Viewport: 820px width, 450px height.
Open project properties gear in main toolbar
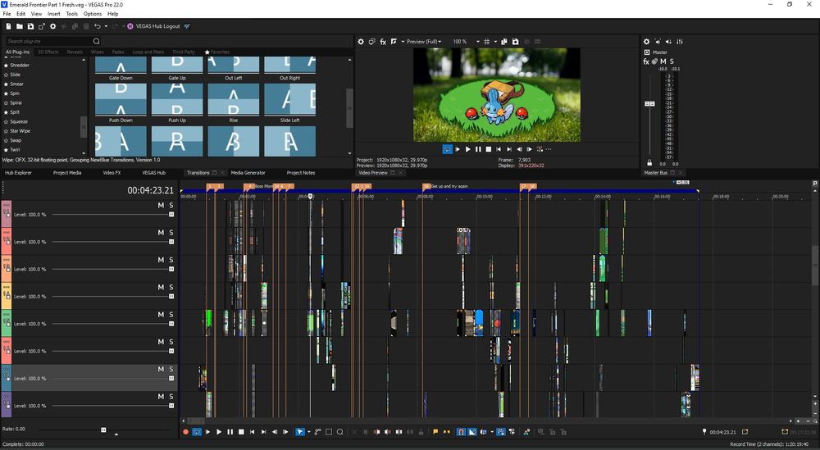click(x=52, y=26)
